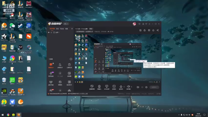Viewport: 208px width, 117px height.
Task: Open the Windows notification center icon
Action: [204, 115]
